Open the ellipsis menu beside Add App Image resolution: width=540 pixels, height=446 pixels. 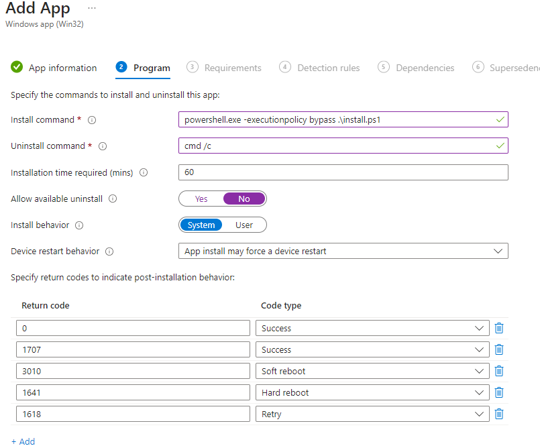coord(92,8)
